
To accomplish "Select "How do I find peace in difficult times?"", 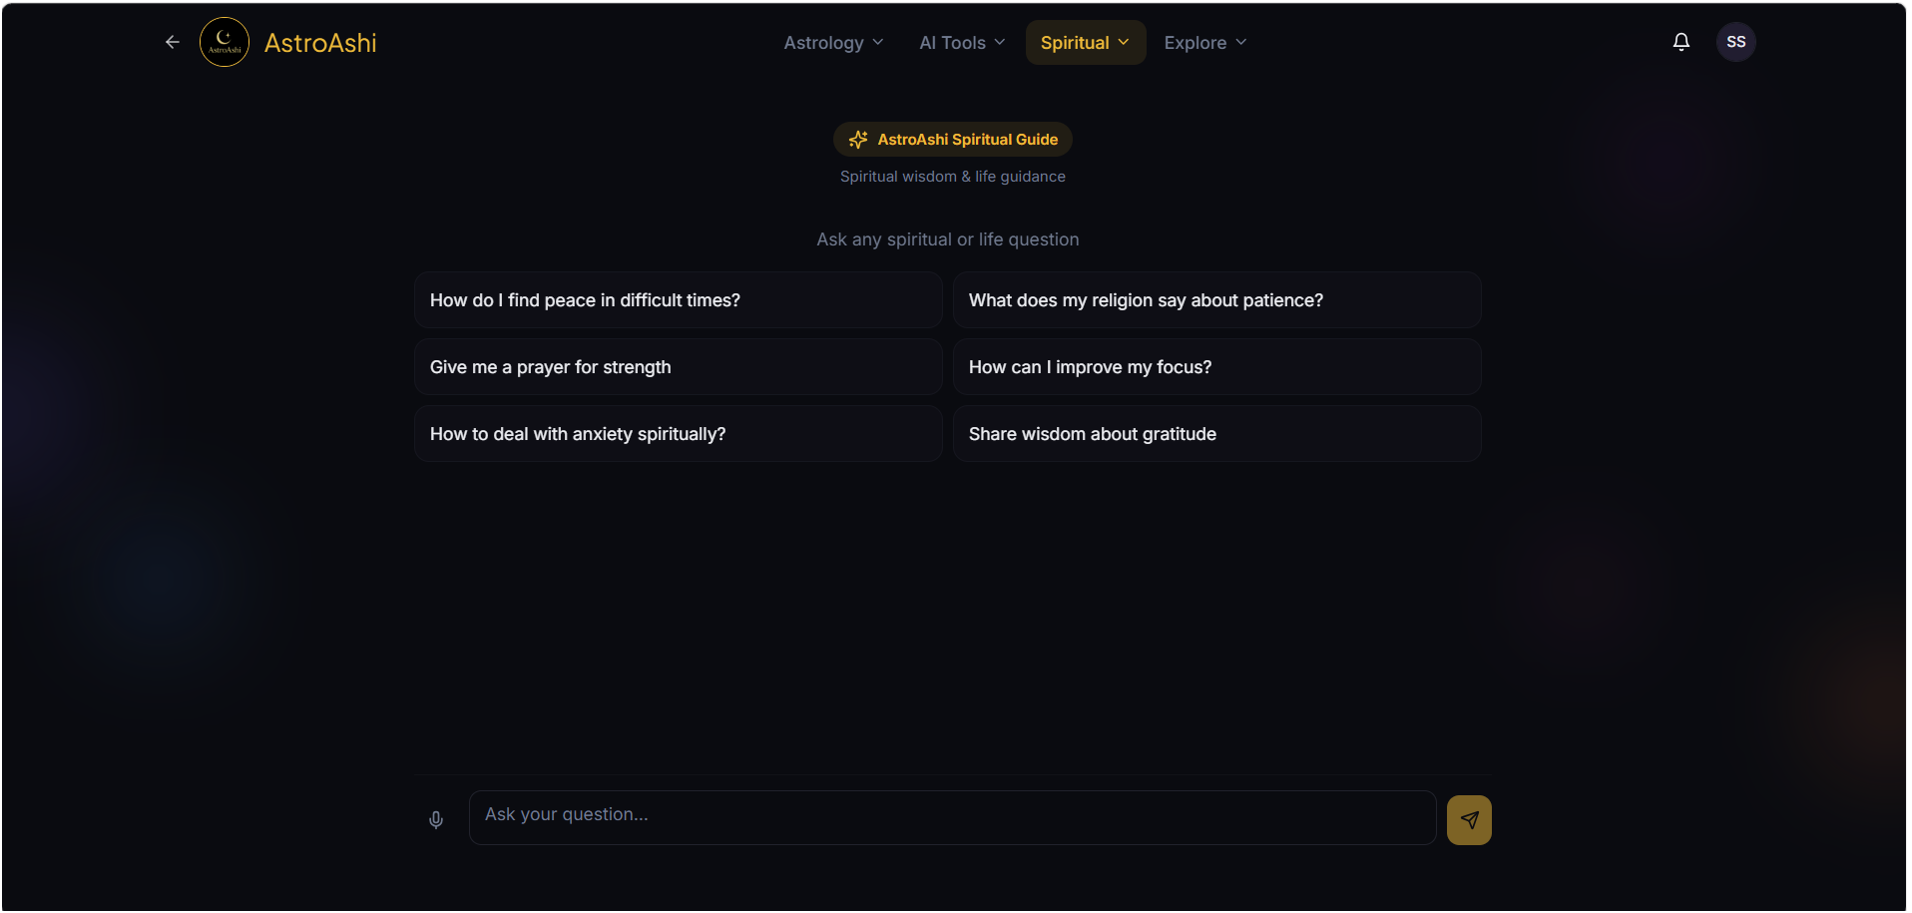I will coord(678,300).
